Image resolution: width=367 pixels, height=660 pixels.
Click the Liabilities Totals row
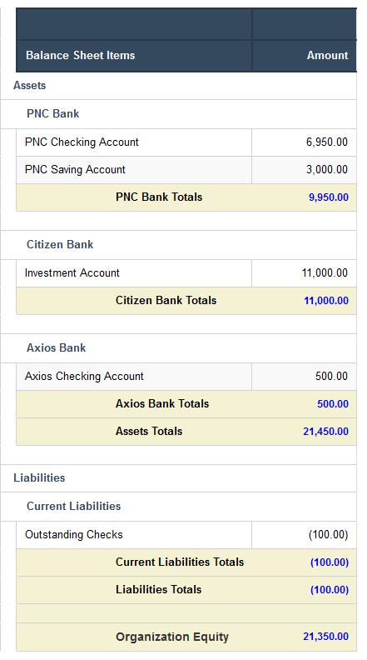(x=186, y=590)
